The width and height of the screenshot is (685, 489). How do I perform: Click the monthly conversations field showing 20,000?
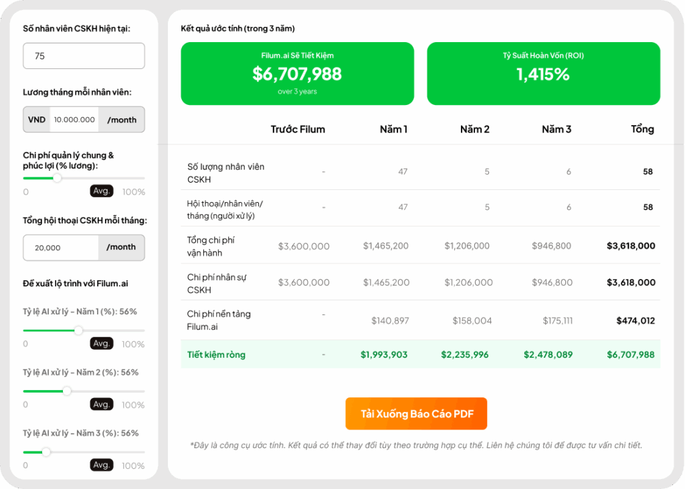point(61,248)
